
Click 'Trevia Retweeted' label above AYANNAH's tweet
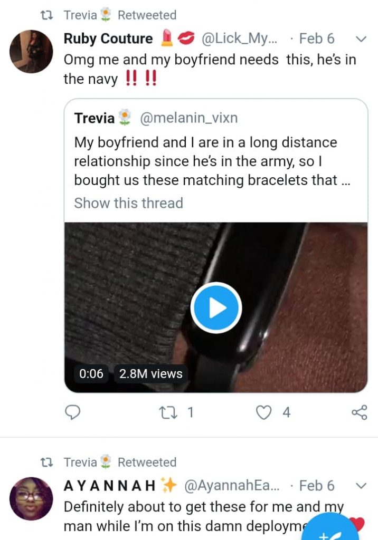[x=120, y=462]
